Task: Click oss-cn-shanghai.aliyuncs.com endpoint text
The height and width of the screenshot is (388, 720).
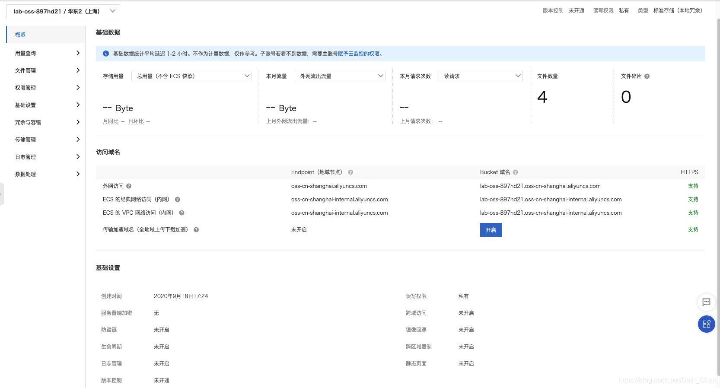Action: click(x=329, y=186)
